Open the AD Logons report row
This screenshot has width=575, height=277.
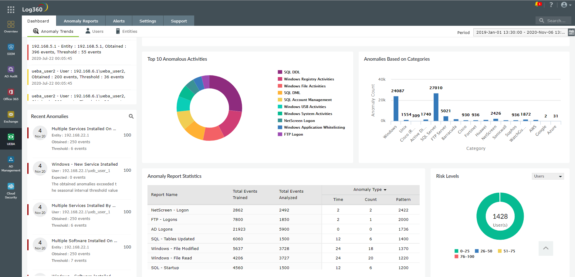click(283, 229)
